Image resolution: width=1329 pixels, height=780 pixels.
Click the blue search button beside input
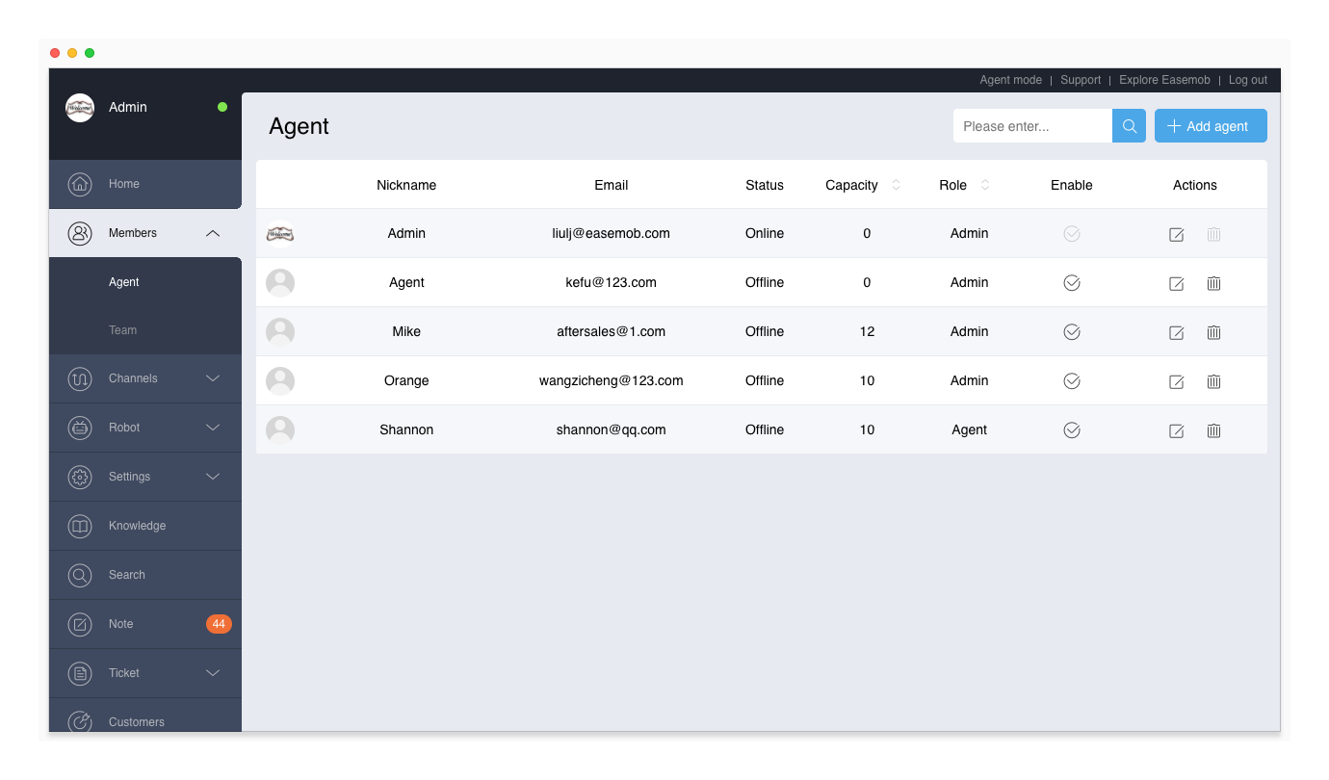coord(1129,126)
